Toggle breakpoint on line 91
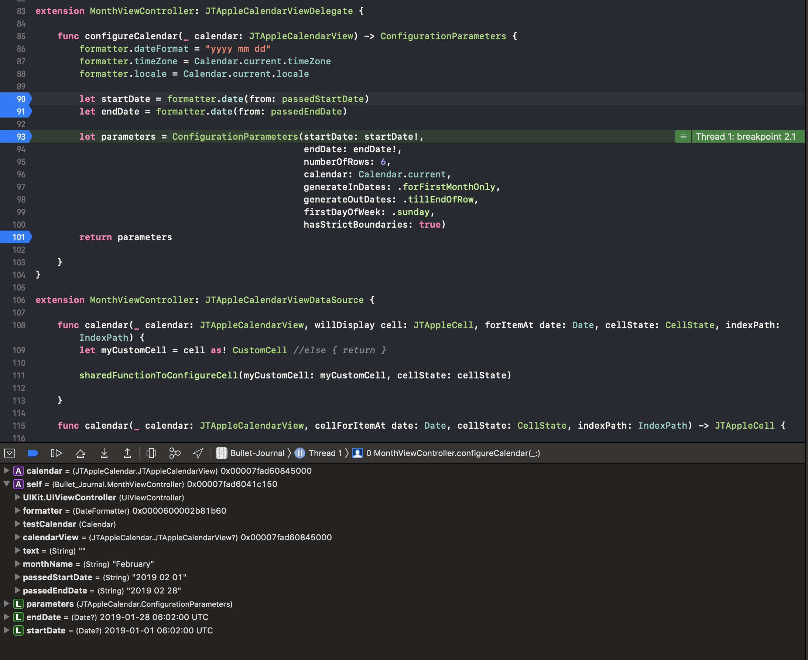This screenshot has height=660, width=808. [16, 111]
